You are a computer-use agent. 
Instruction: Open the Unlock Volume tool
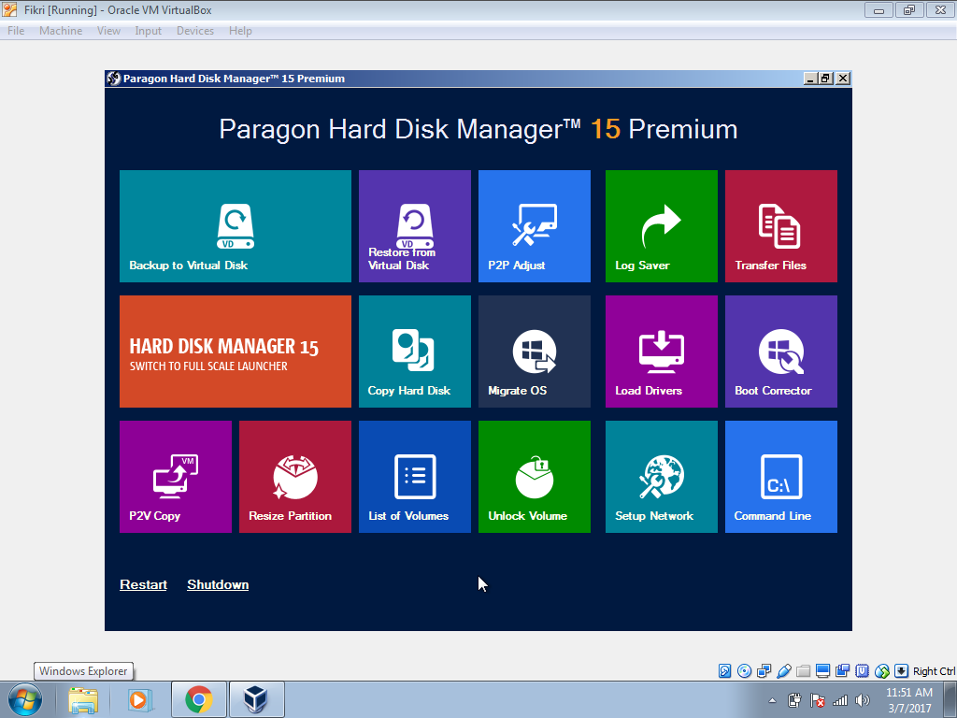tap(534, 476)
